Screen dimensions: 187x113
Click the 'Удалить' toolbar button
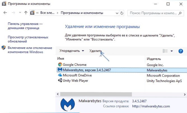(95, 51)
